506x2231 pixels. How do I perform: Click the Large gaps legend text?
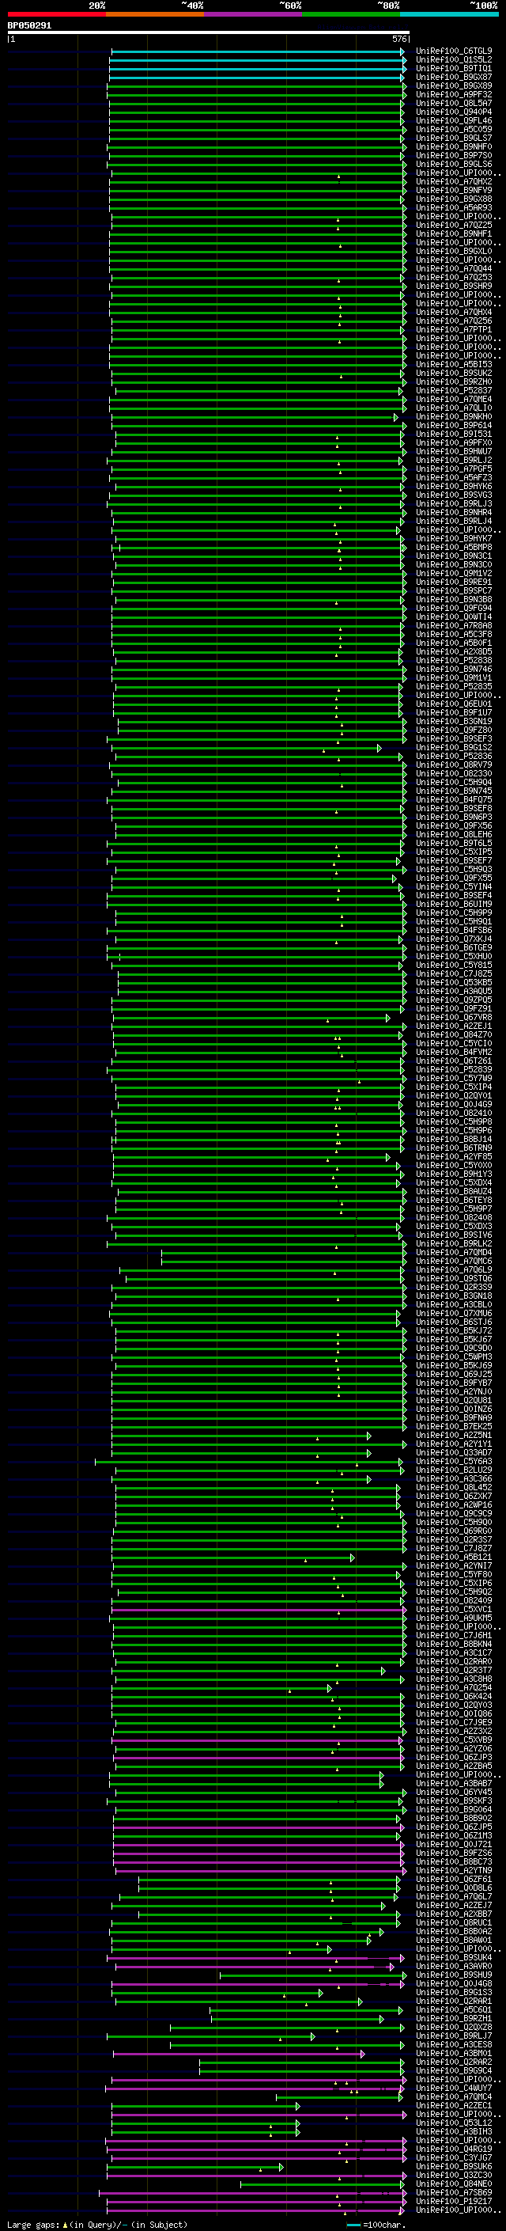click(97, 2225)
